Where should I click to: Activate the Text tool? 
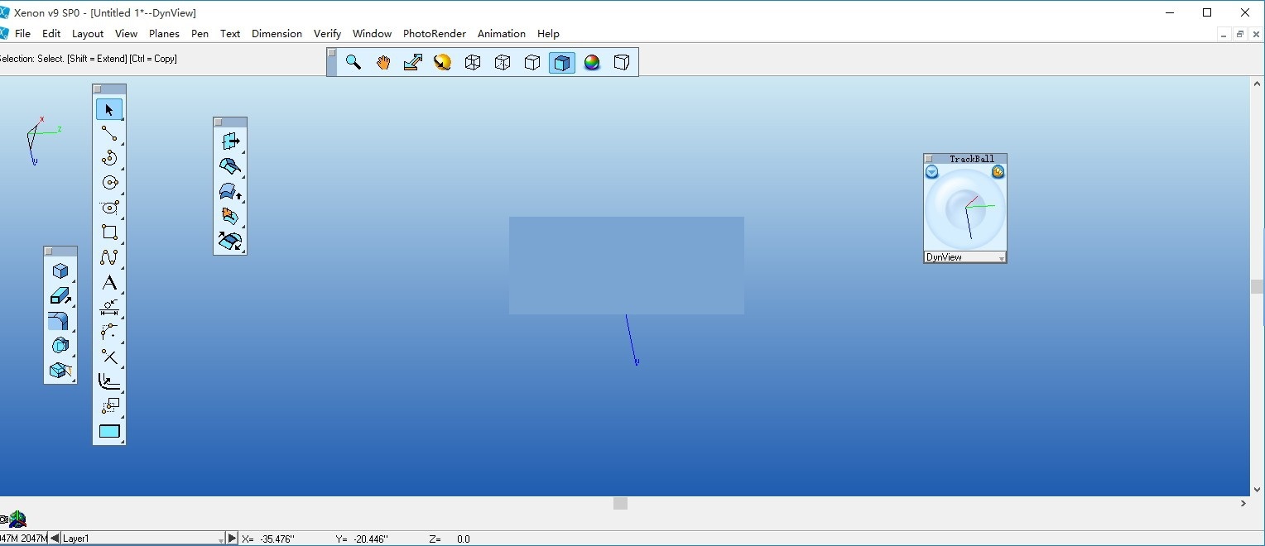tap(109, 283)
